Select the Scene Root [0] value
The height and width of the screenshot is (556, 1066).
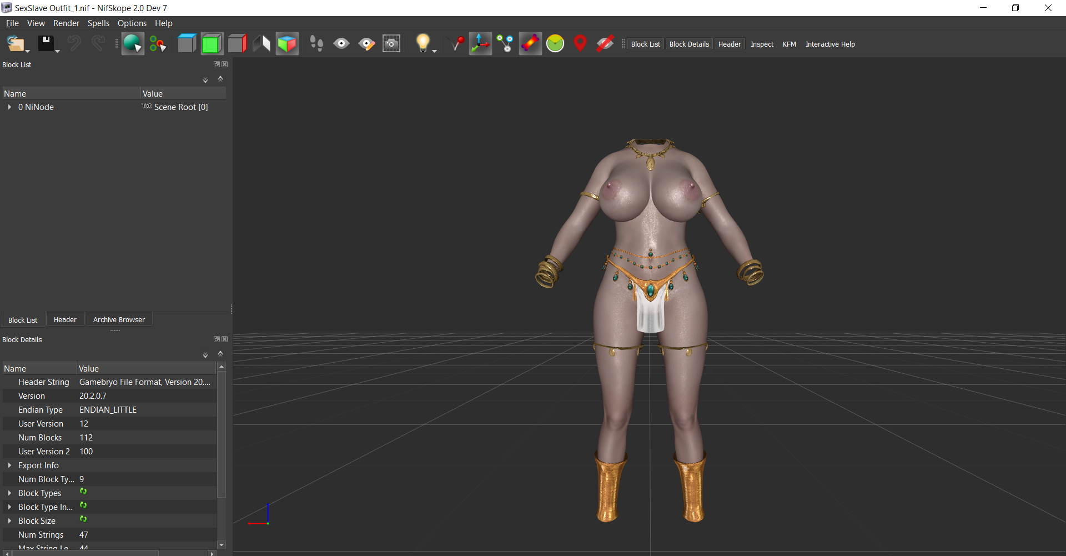181,107
